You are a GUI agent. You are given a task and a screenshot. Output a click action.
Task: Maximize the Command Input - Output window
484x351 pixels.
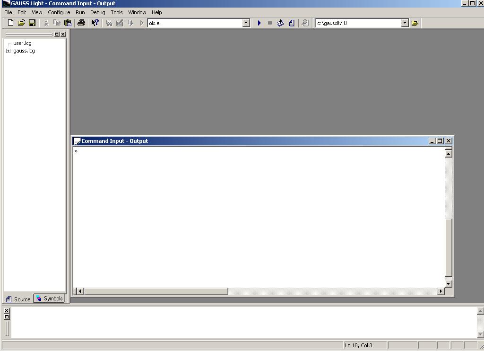(440, 141)
